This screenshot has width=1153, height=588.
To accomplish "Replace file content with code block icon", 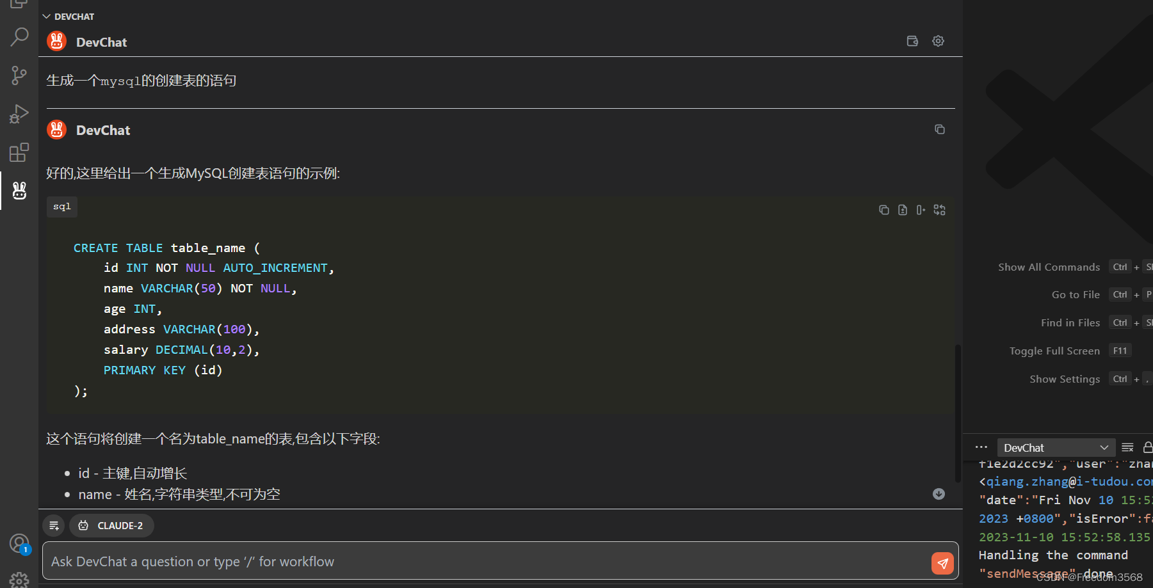I will click(x=939, y=210).
